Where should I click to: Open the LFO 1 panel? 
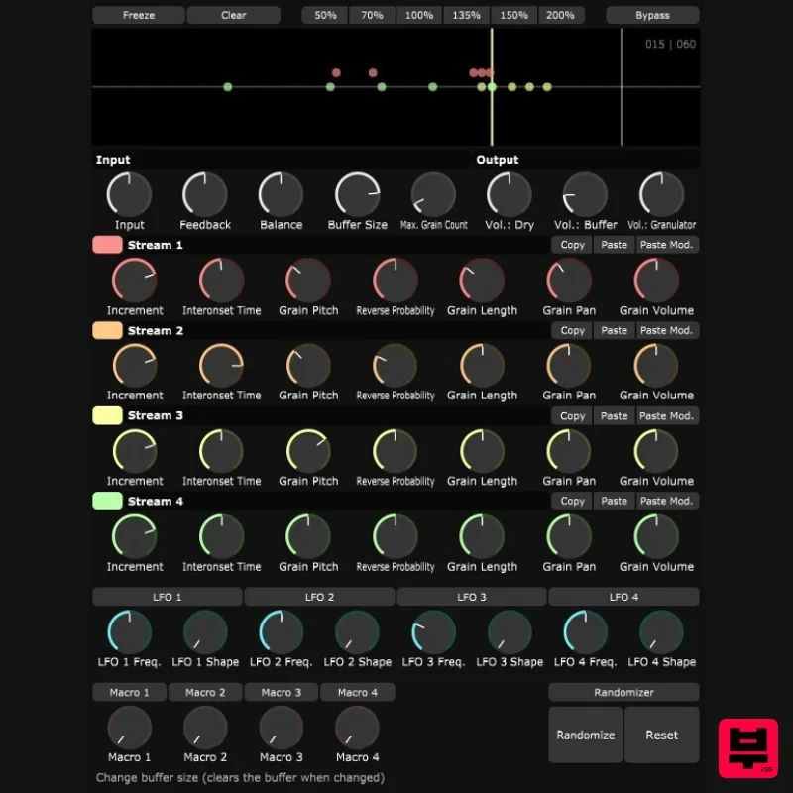(x=167, y=597)
